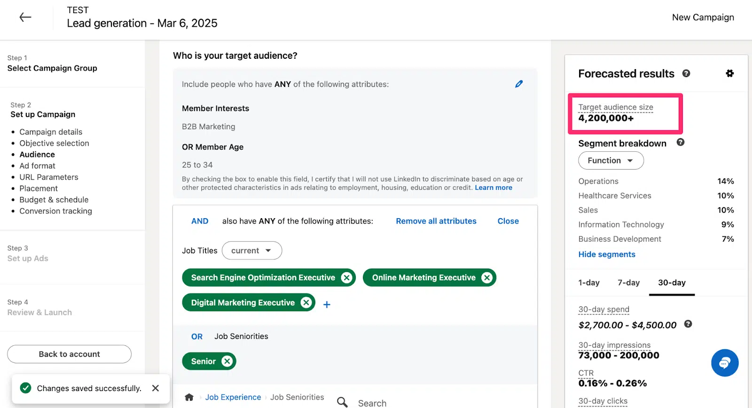Viewport: 752px width, 408px height.
Task: Click the 30-day spend label
Action: (x=603, y=309)
